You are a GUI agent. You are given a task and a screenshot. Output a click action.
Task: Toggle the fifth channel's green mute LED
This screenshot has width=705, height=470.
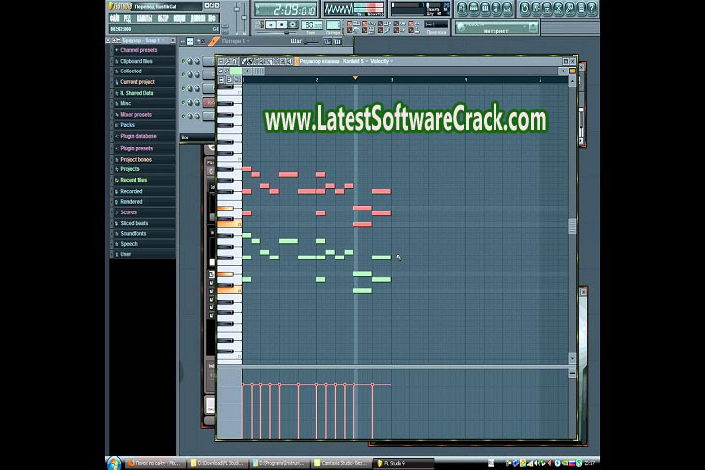click(183, 116)
